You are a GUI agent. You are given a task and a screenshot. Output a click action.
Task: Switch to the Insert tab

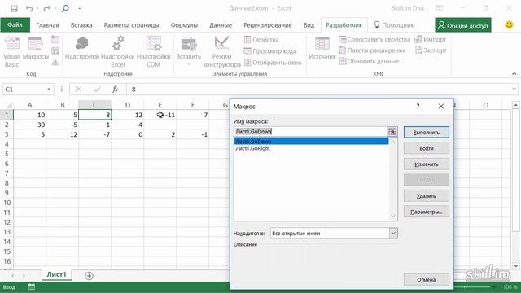81,25
